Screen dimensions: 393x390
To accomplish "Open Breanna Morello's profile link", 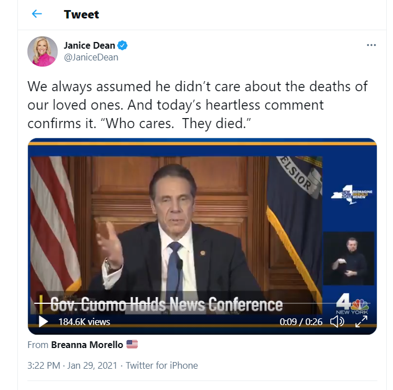I will [87, 345].
